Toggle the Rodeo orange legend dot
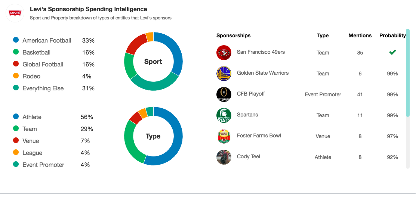 point(16,76)
